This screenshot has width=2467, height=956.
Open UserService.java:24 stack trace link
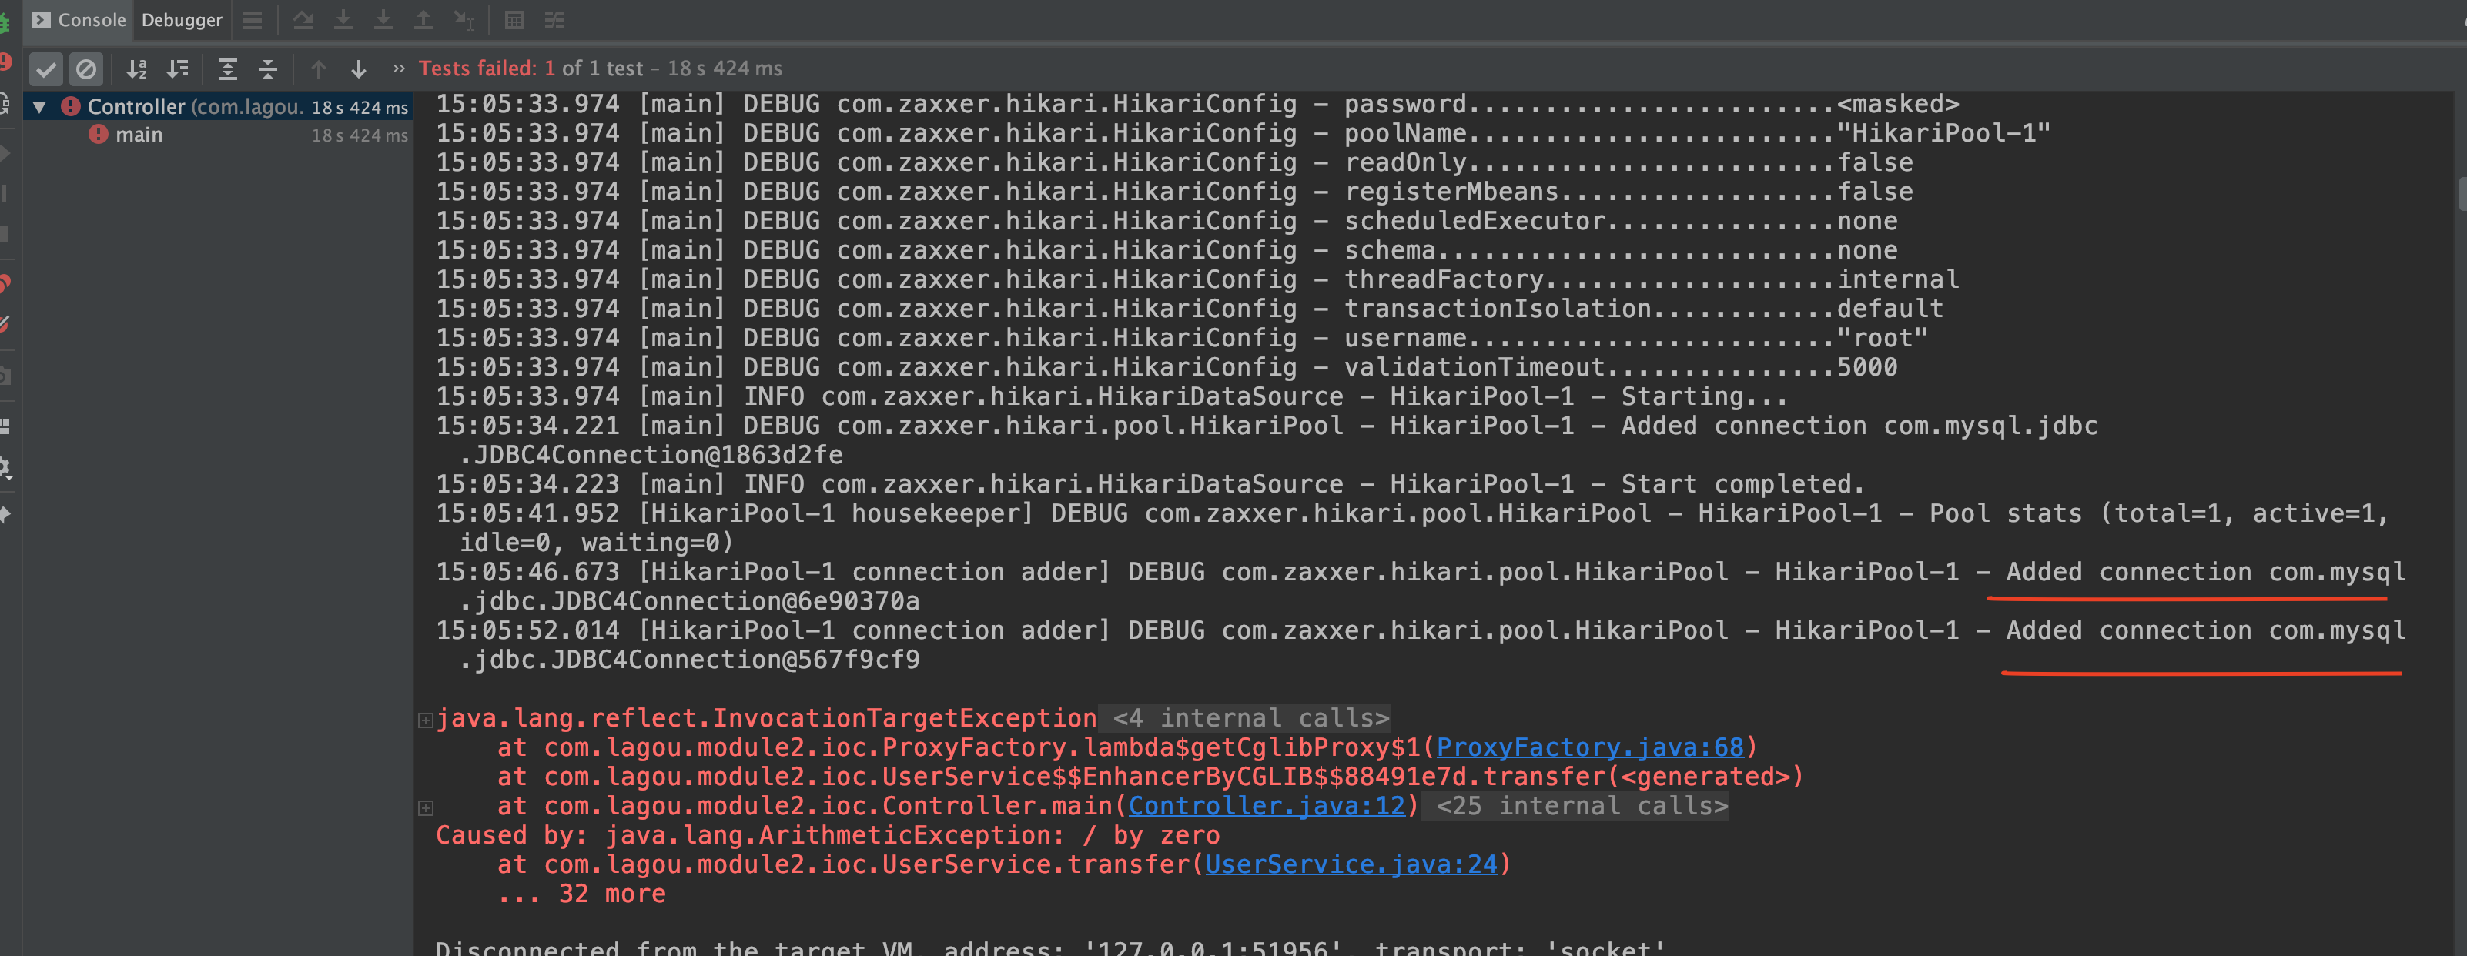tap(1351, 864)
